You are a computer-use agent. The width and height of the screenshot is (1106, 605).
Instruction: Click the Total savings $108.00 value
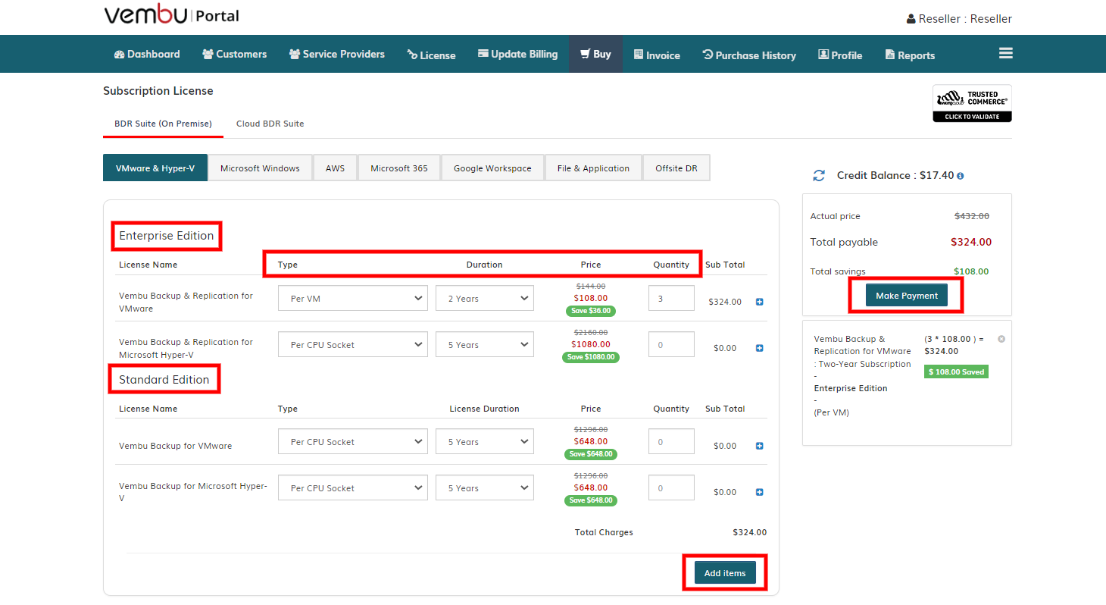(x=971, y=271)
